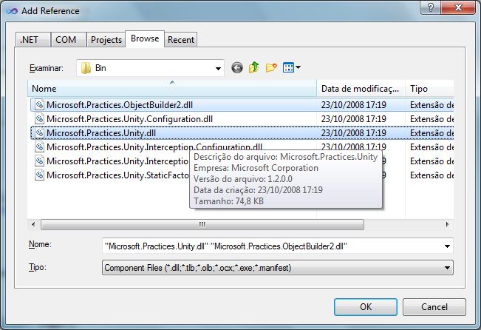Click the Microsoft.Practices.Unity.dll file icon
This screenshot has height=330, width=481.
coord(39,133)
